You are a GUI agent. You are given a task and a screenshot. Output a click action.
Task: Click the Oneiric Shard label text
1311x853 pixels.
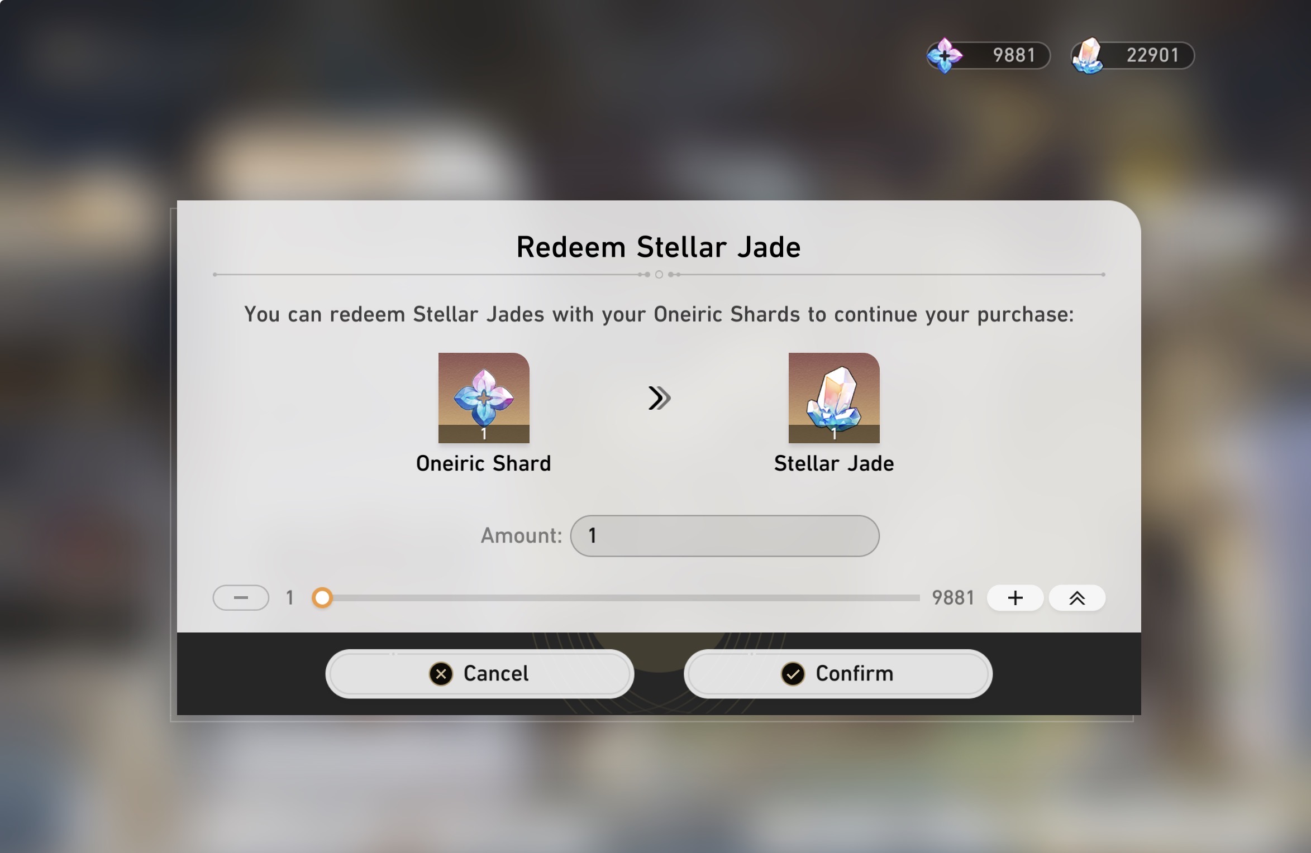[484, 464]
